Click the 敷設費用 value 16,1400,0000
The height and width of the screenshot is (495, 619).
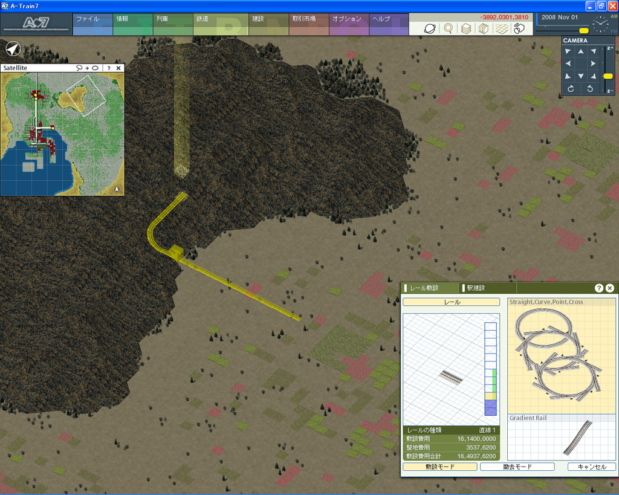(476, 439)
